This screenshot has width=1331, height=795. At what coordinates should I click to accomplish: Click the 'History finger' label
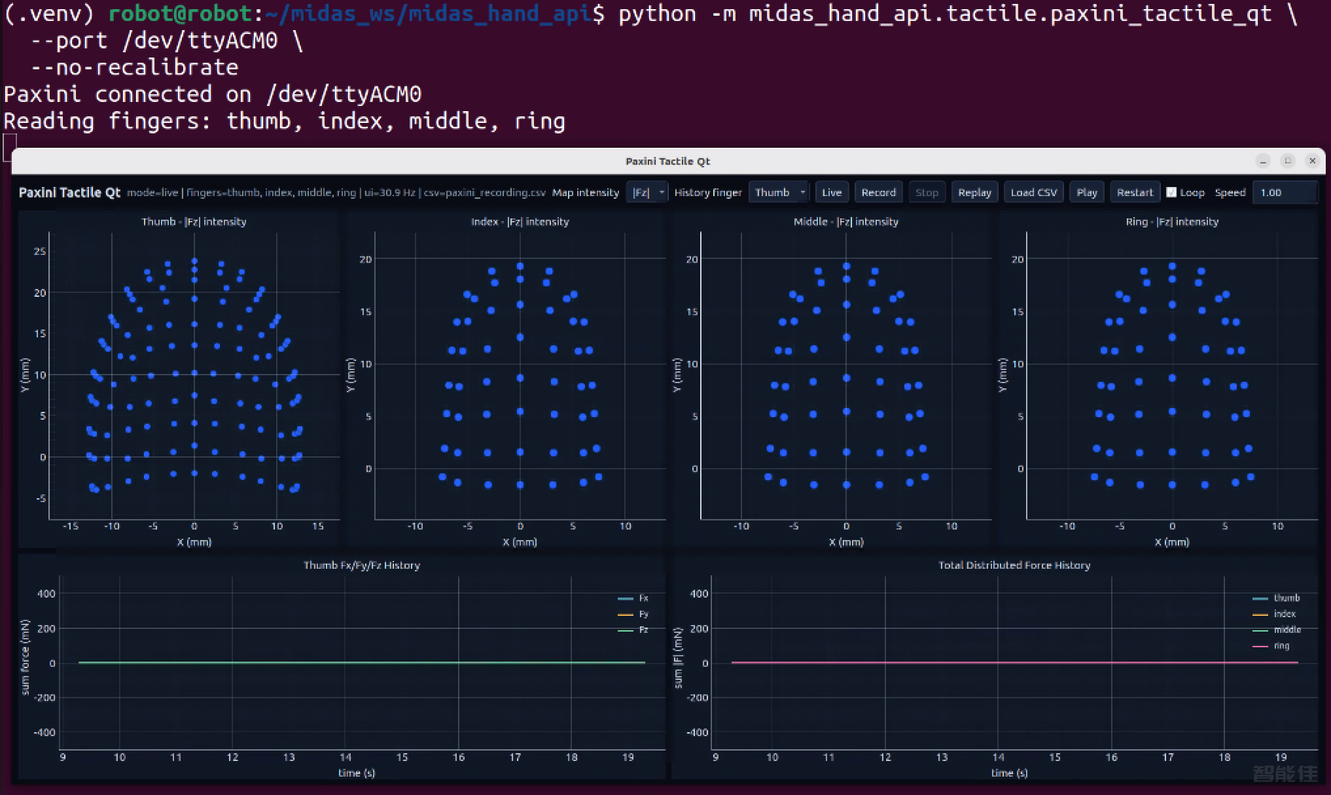(708, 192)
